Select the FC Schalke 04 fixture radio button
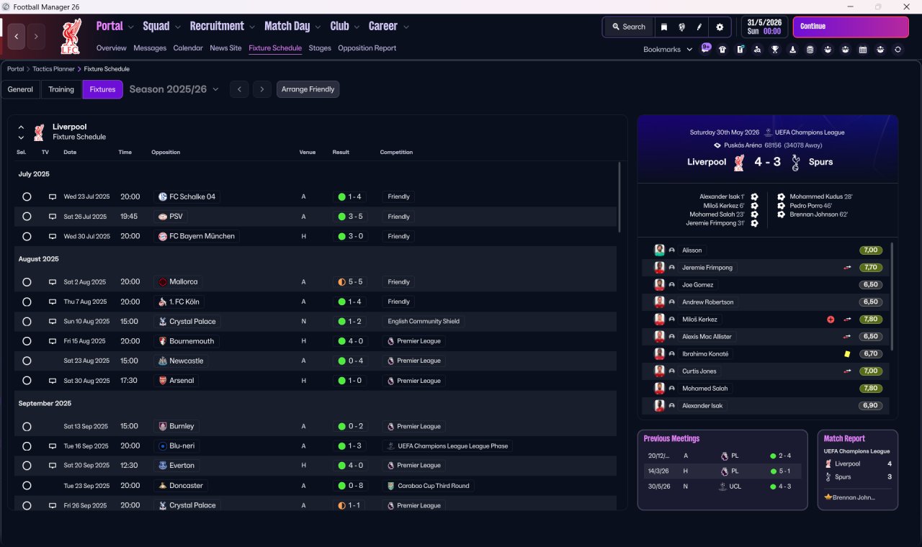This screenshot has width=922, height=547. click(x=27, y=196)
